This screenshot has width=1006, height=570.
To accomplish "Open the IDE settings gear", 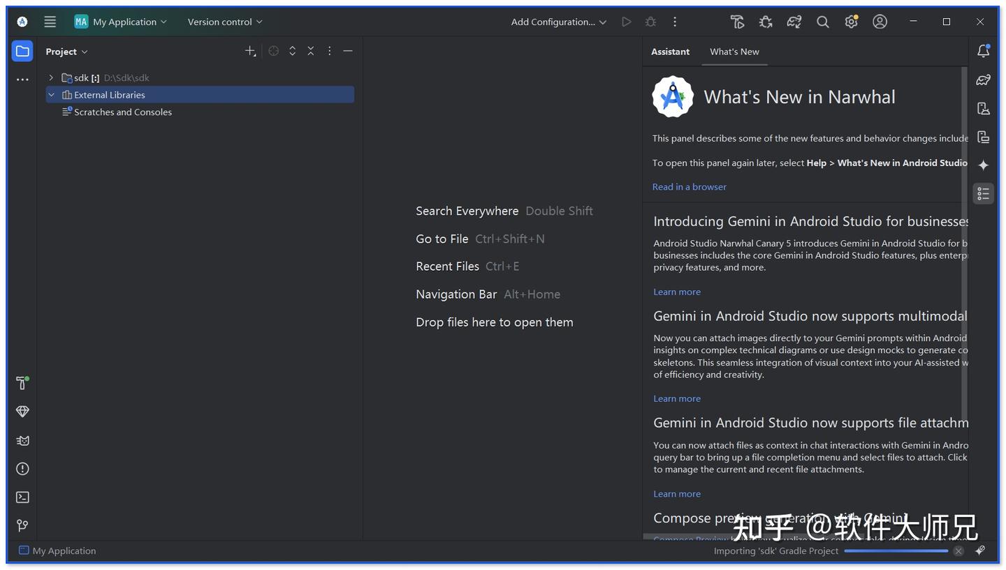I will coord(851,22).
